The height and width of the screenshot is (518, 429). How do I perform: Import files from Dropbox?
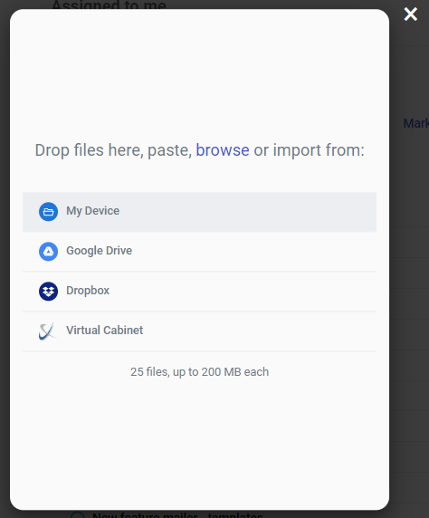(x=199, y=292)
